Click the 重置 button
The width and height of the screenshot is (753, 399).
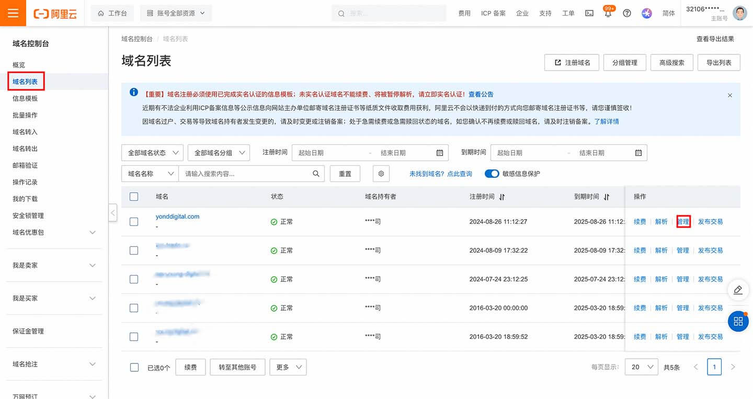coord(345,174)
